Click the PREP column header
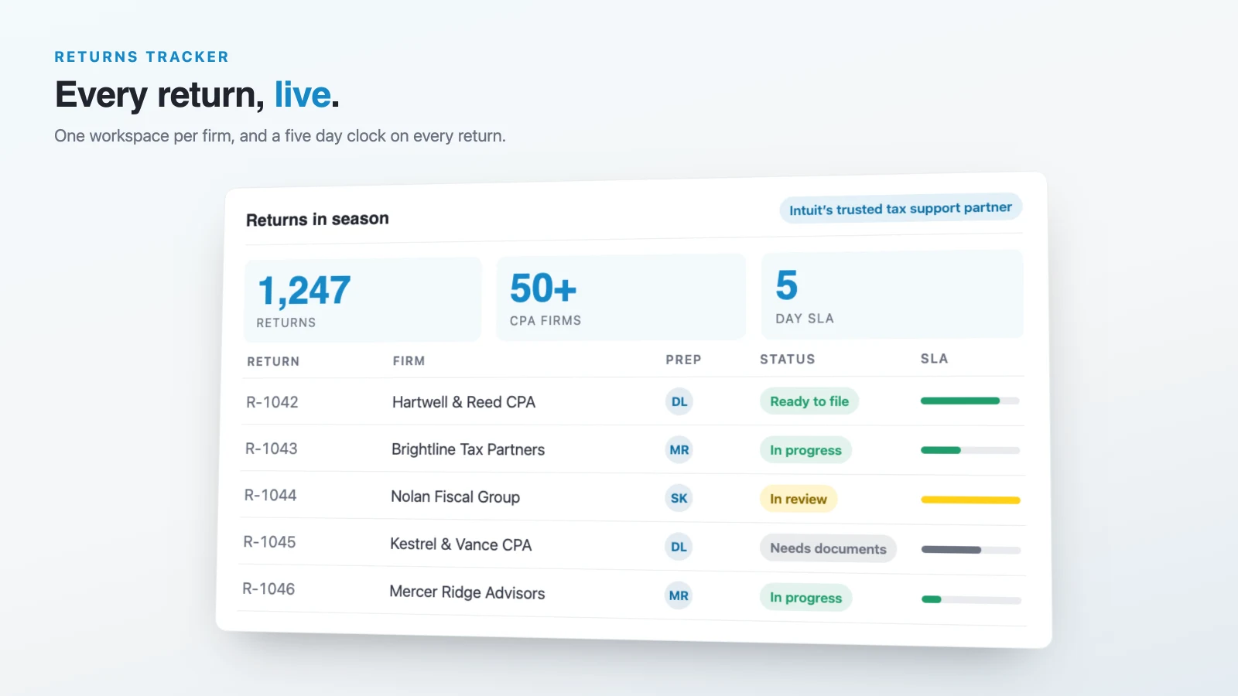Viewport: 1238px width, 696px height. click(x=683, y=360)
